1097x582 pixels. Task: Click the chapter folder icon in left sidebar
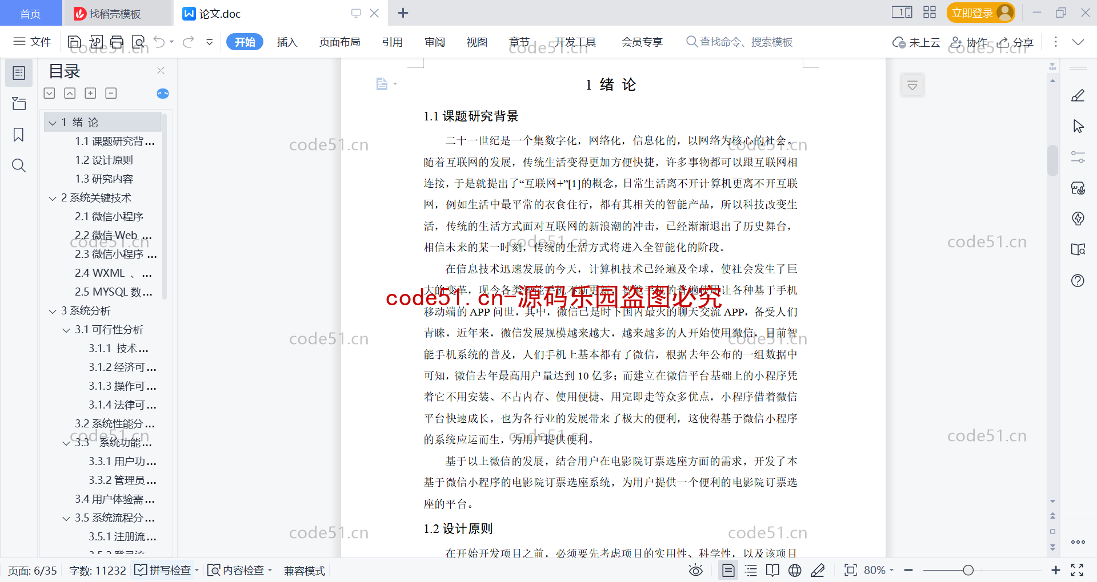pos(19,103)
